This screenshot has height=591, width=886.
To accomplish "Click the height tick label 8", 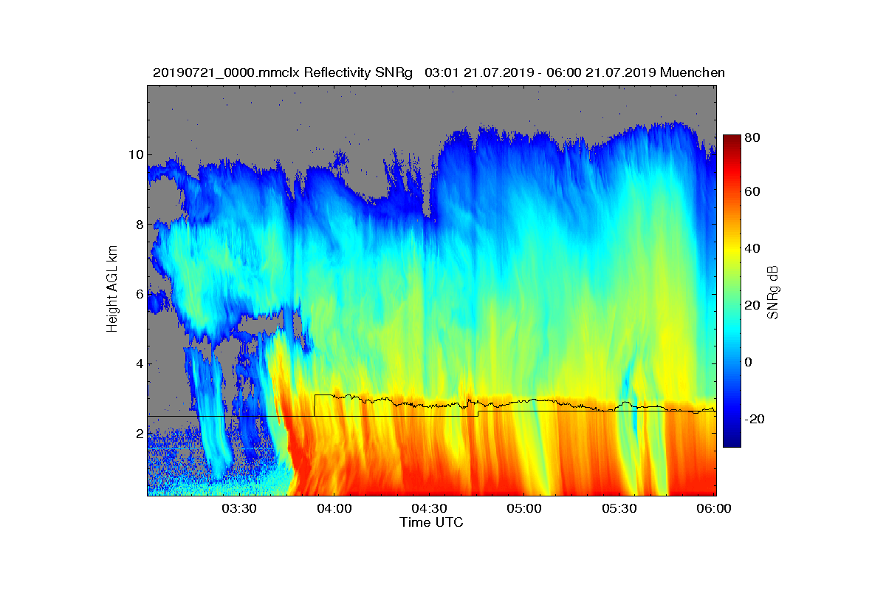I will pyautogui.click(x=138, y=225).
